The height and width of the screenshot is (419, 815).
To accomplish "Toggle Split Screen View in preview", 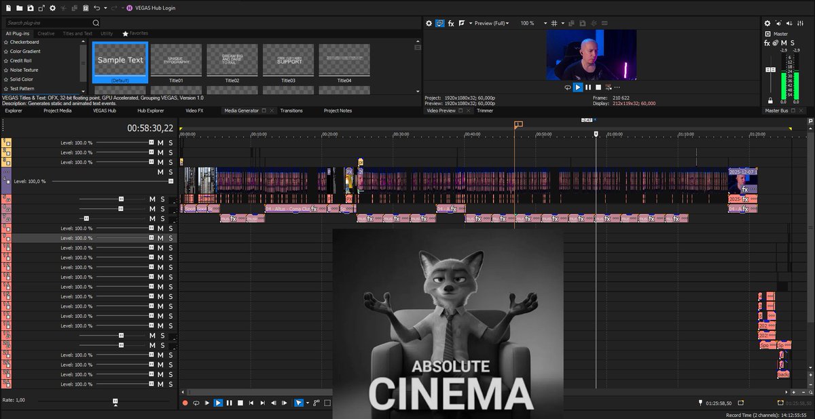I will (462, 23).
